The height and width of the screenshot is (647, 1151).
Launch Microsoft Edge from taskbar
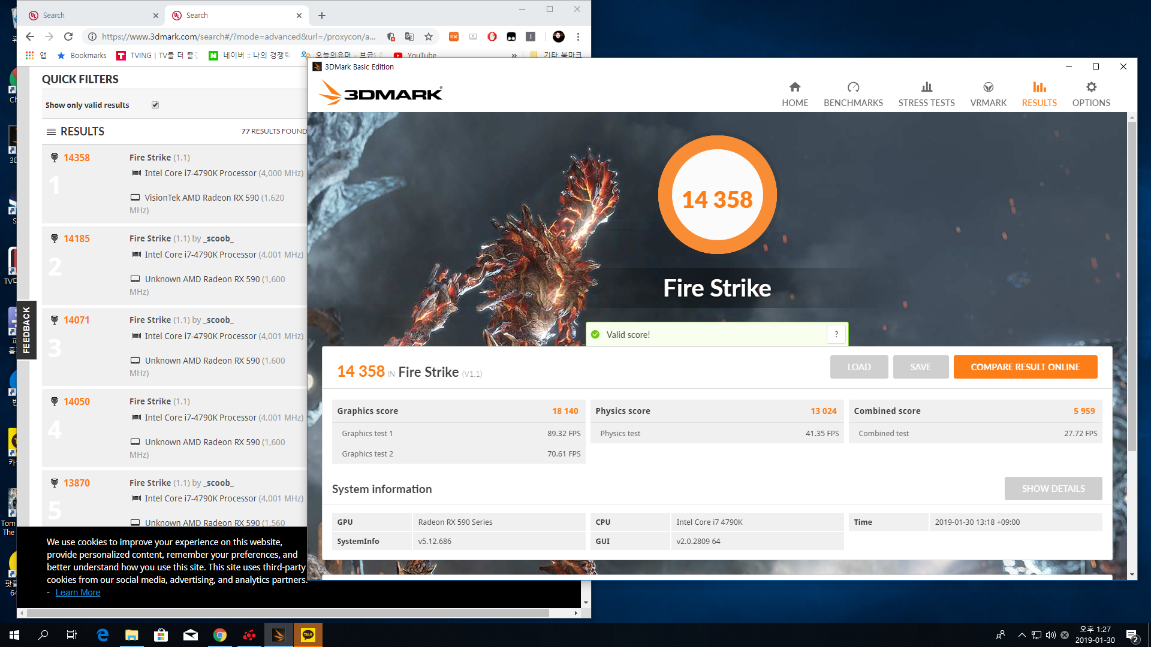tap(103, 635)
